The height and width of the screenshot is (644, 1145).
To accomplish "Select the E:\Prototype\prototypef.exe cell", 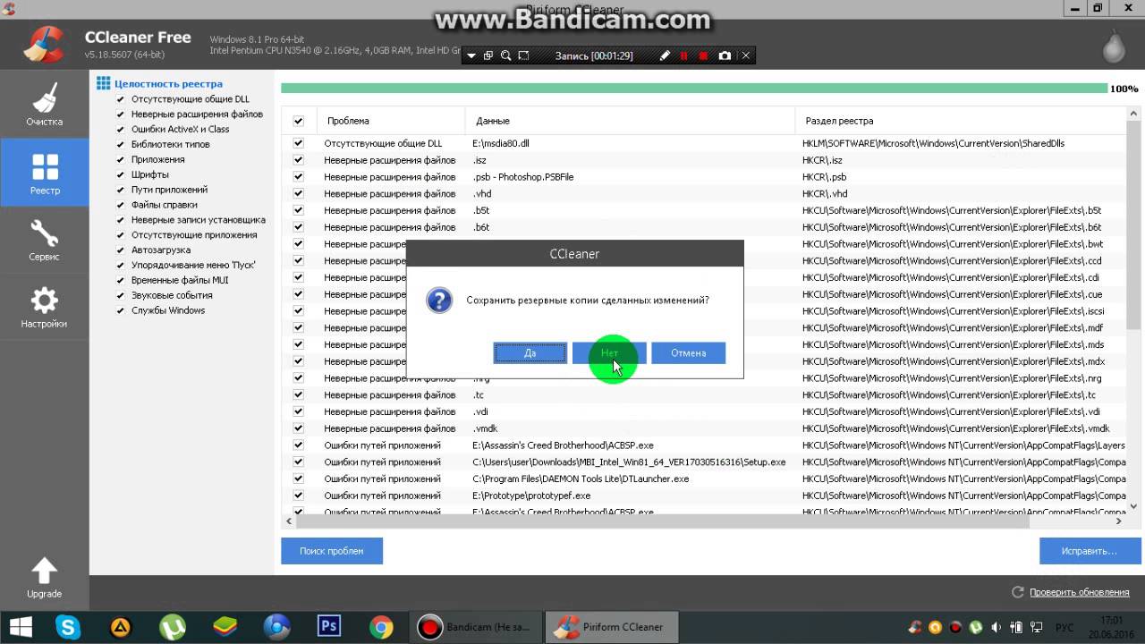I will (531, 496).
